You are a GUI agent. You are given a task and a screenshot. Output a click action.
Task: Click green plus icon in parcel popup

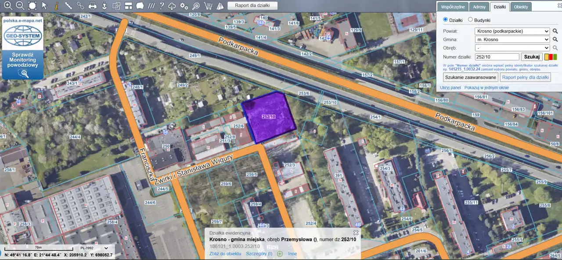coord(280,253)
